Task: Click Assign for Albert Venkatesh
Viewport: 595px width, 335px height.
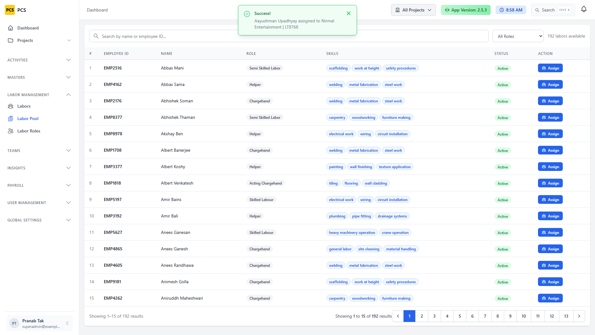Action: pos(550,183)
